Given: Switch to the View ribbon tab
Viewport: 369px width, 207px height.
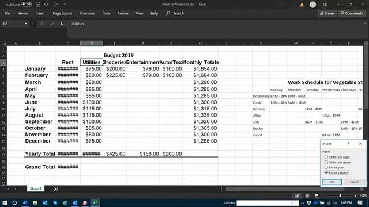Looking at the screenshot, I should [140, 13].
